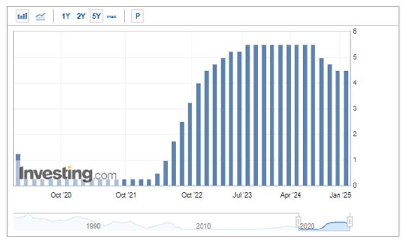Viewport: 407px width, 242px height.
Task: Switch to line area chart icon
Action: (x=40, y=16)
